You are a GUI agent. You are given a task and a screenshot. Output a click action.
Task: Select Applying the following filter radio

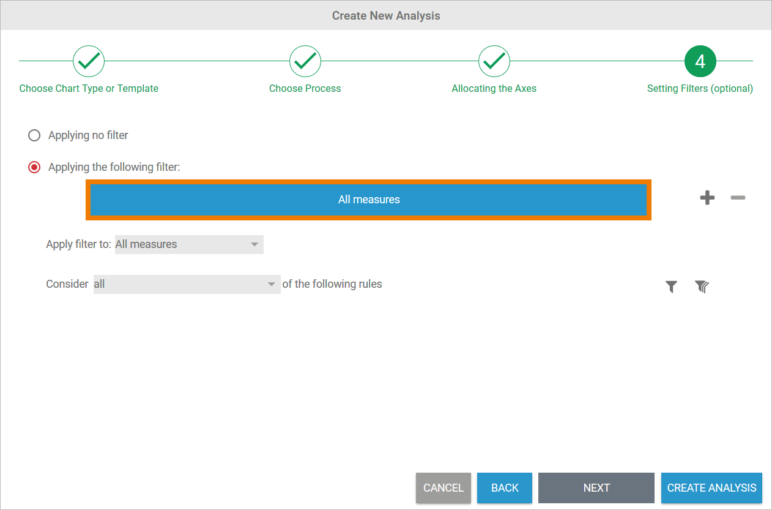[x=34, y=167]
